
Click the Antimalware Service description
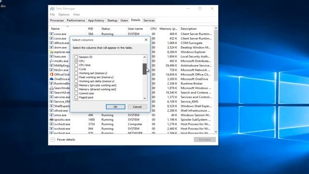[x=196, y=66]
